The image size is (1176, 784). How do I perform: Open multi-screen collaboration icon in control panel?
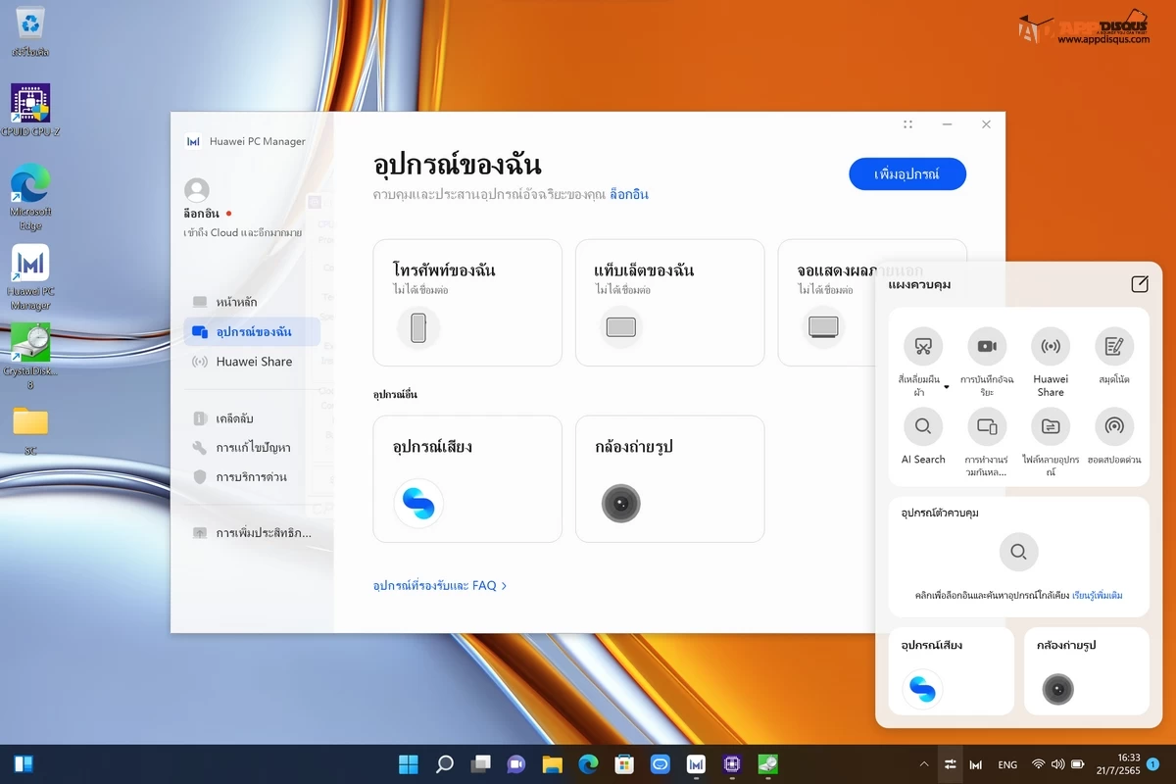coord(987,426)
